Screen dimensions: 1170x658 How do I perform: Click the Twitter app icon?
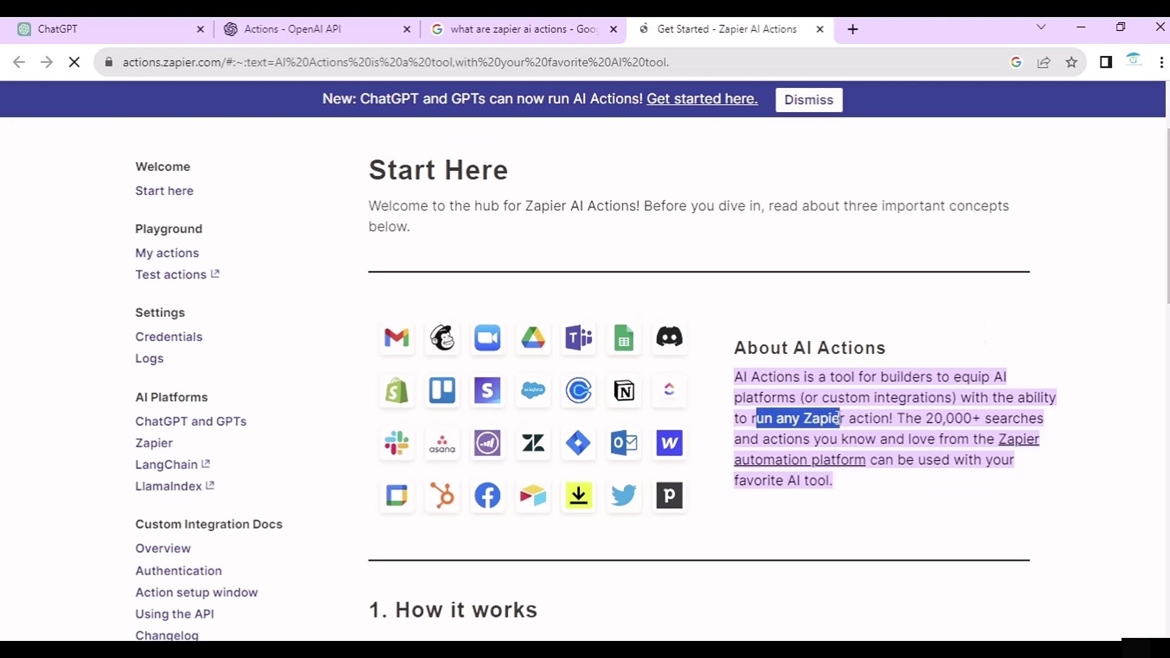coord(624,496)
